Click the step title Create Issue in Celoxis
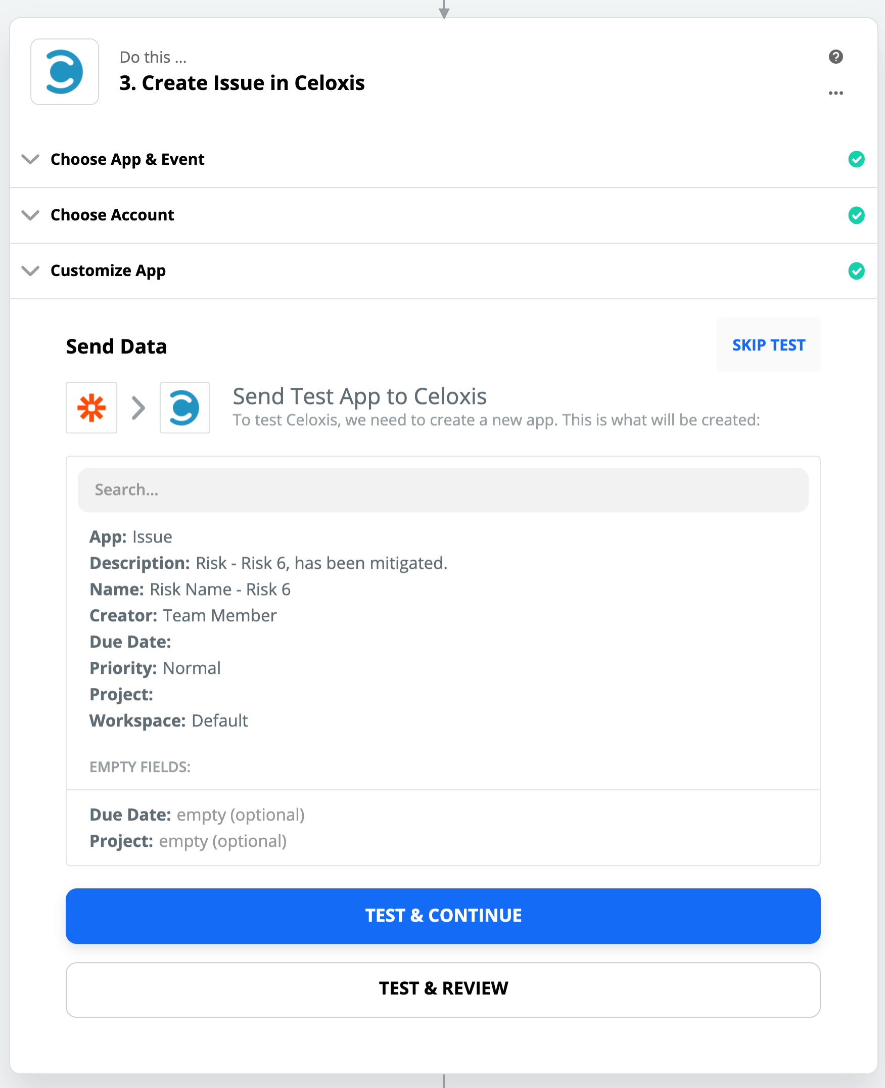 click(x=242, y=83)
